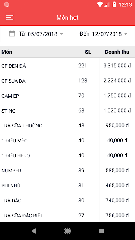Sort by the Món column header

click(x=7, y=52)
